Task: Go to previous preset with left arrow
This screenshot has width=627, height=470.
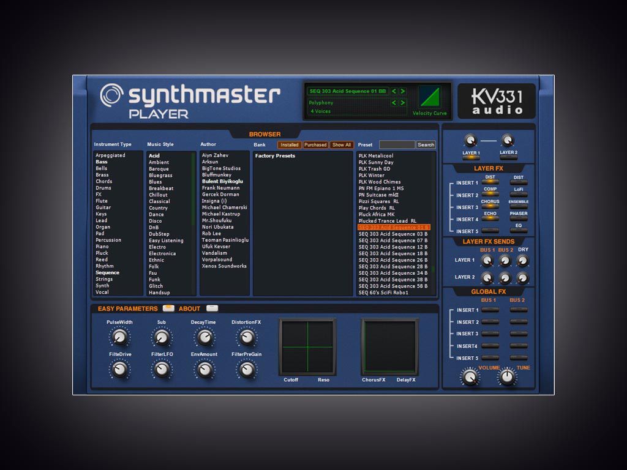Action: [x=394, y=91]
